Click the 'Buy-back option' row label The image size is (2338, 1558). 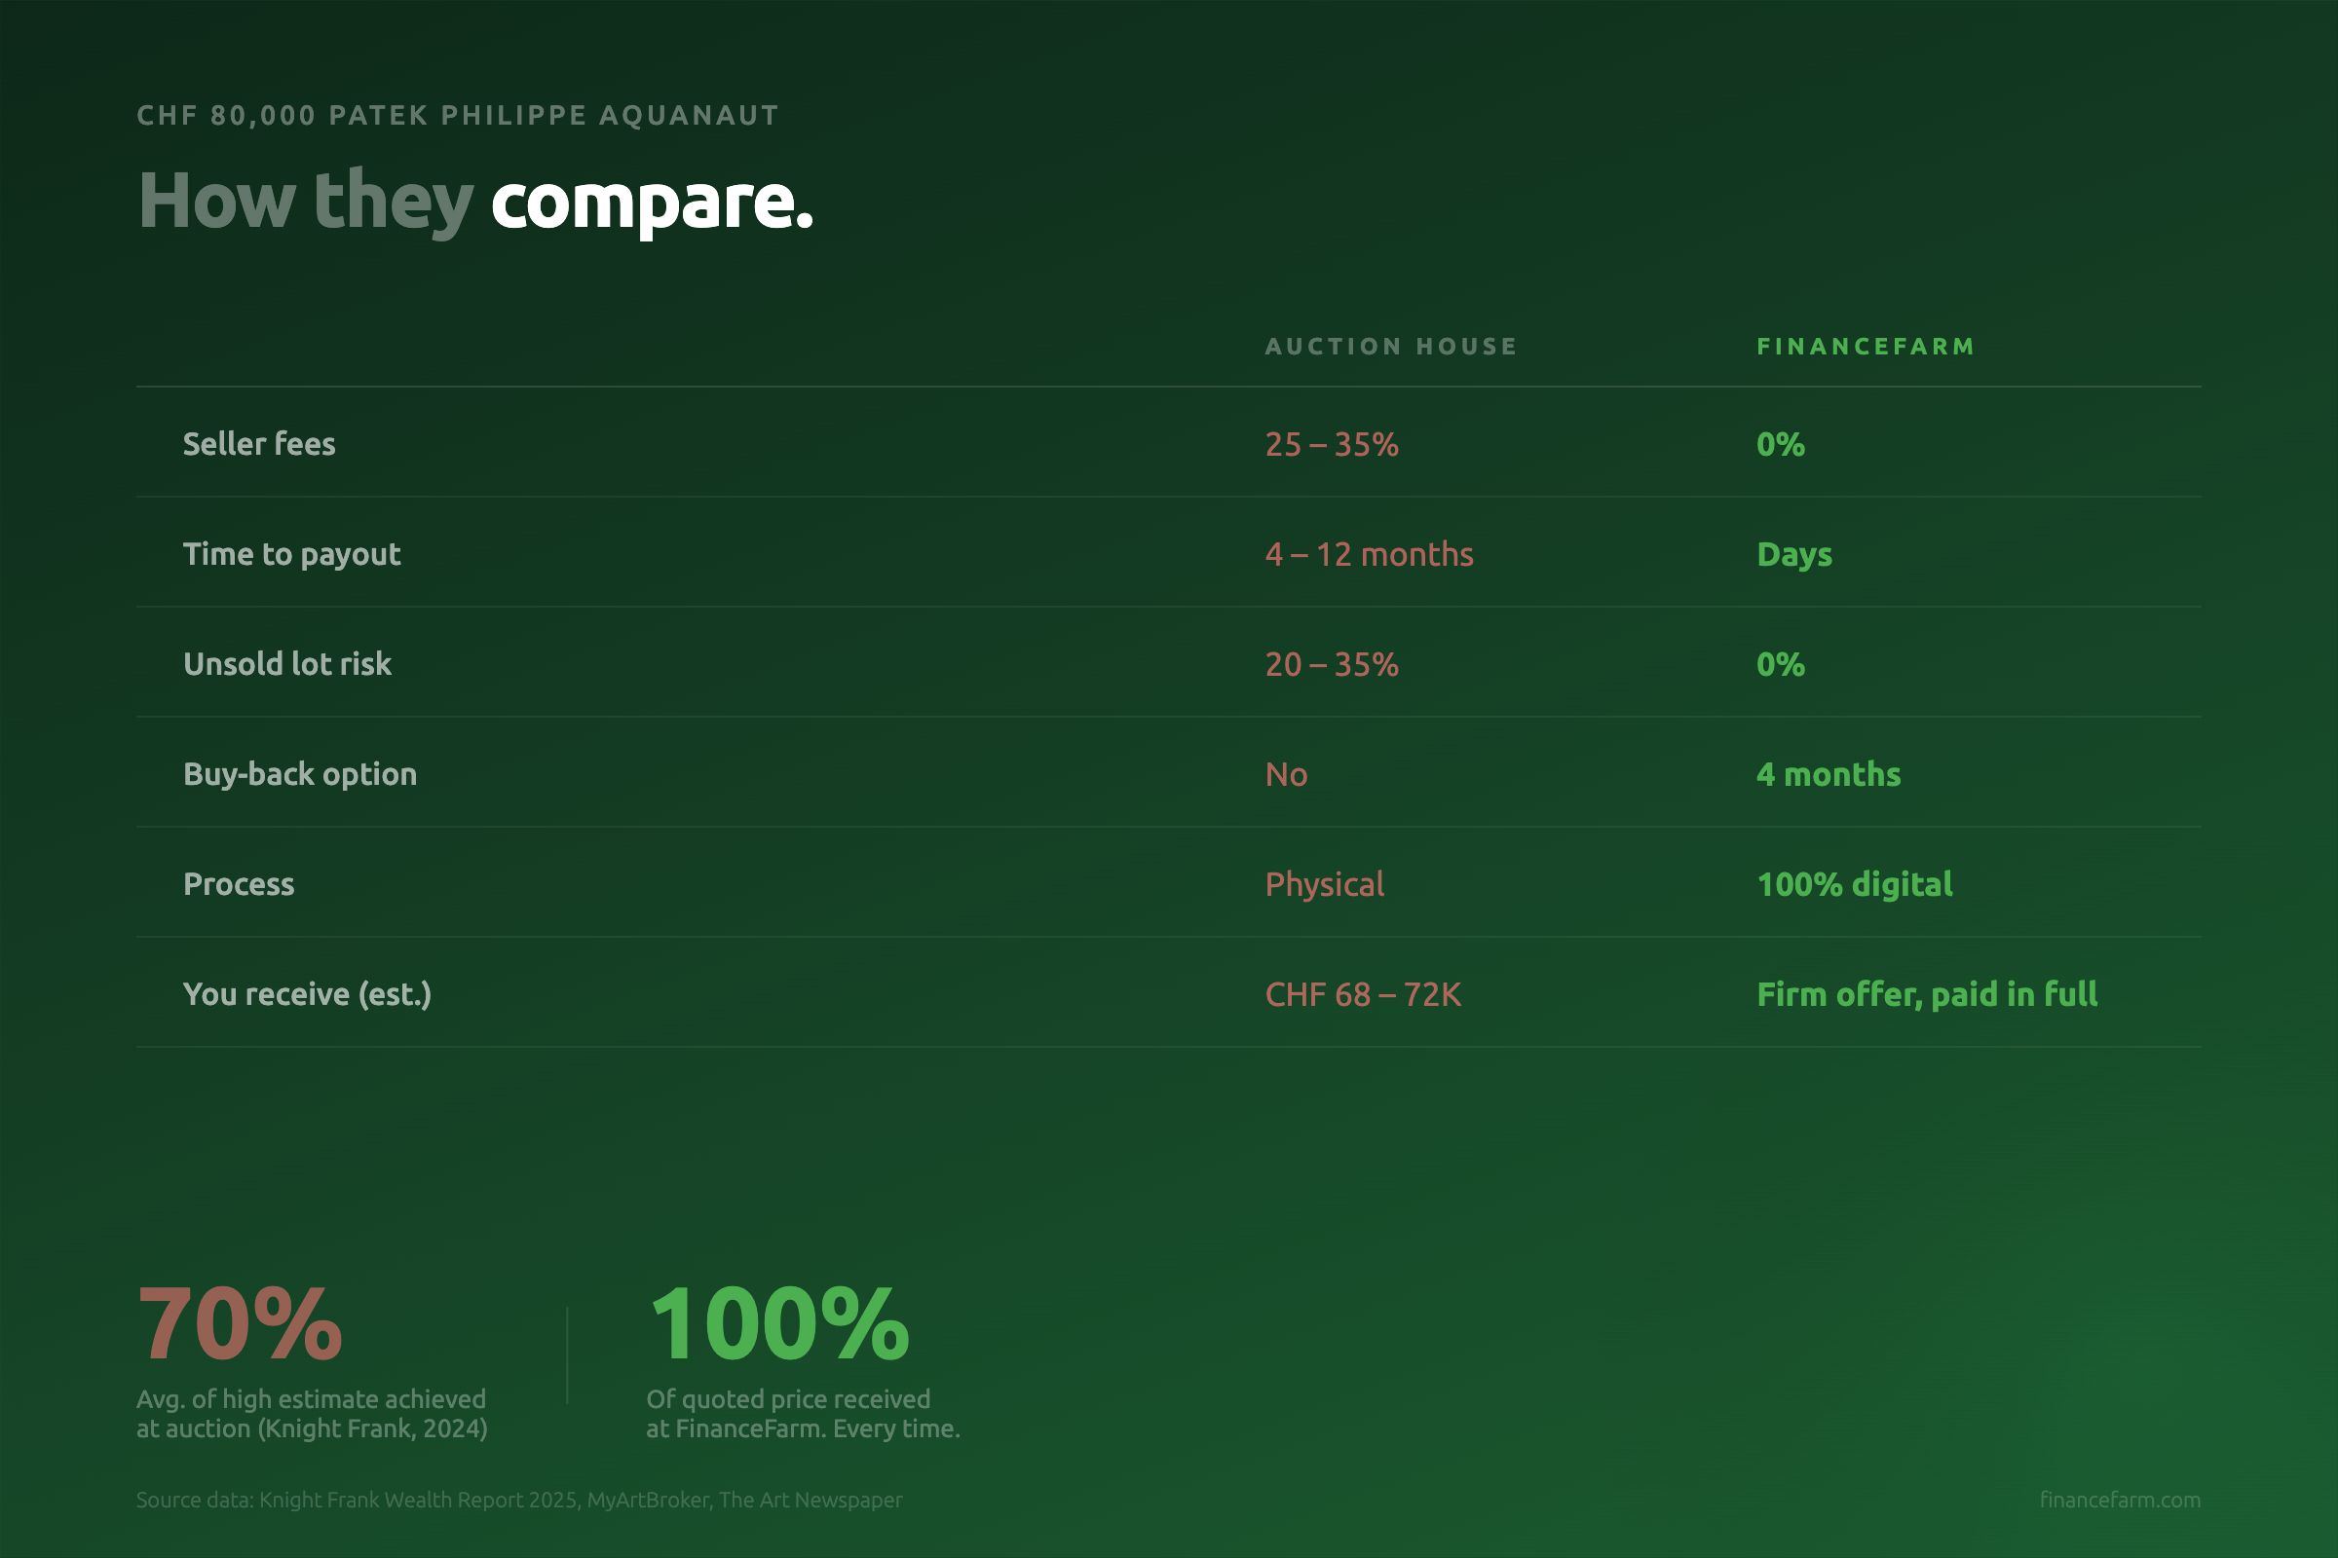point(299,774)
